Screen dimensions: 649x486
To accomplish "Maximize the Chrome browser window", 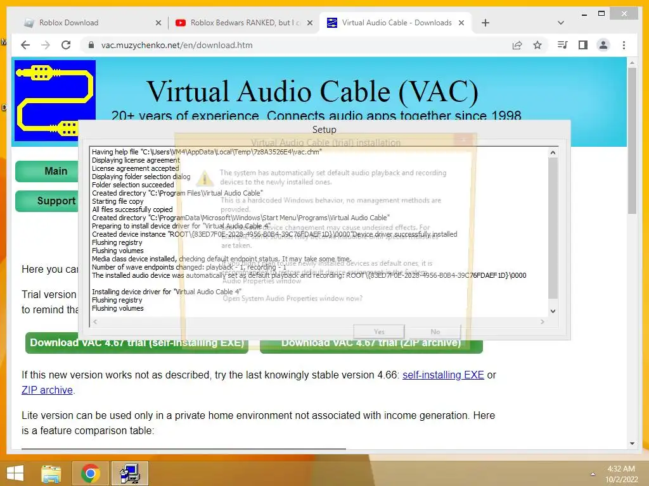I will click(601, 14).
